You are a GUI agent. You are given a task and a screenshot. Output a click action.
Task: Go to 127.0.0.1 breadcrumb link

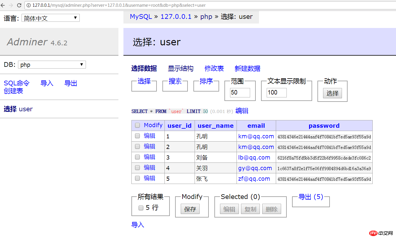(176, 16)
